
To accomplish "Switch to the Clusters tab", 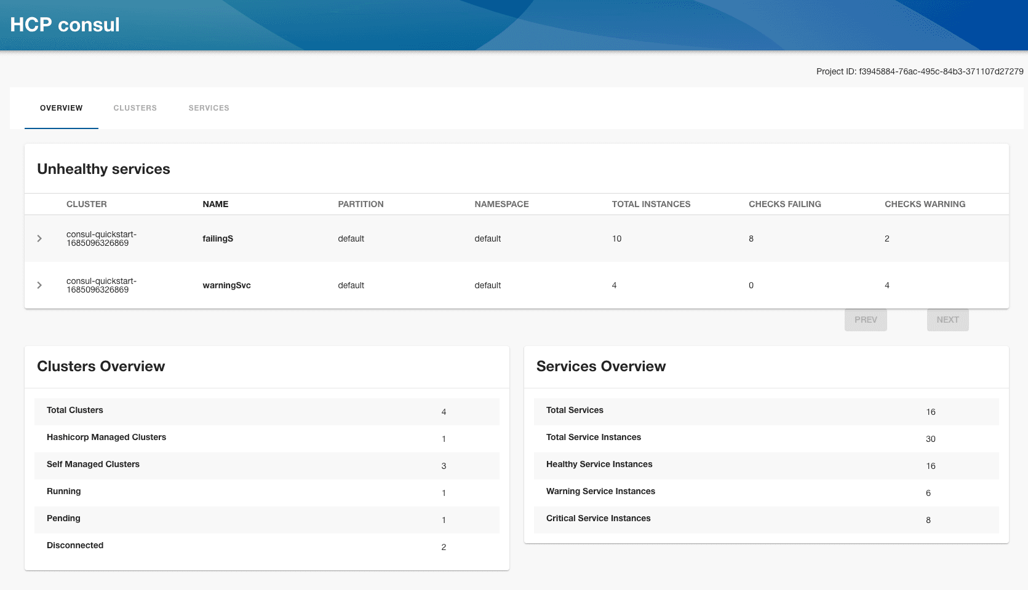I will pos(135,108).
